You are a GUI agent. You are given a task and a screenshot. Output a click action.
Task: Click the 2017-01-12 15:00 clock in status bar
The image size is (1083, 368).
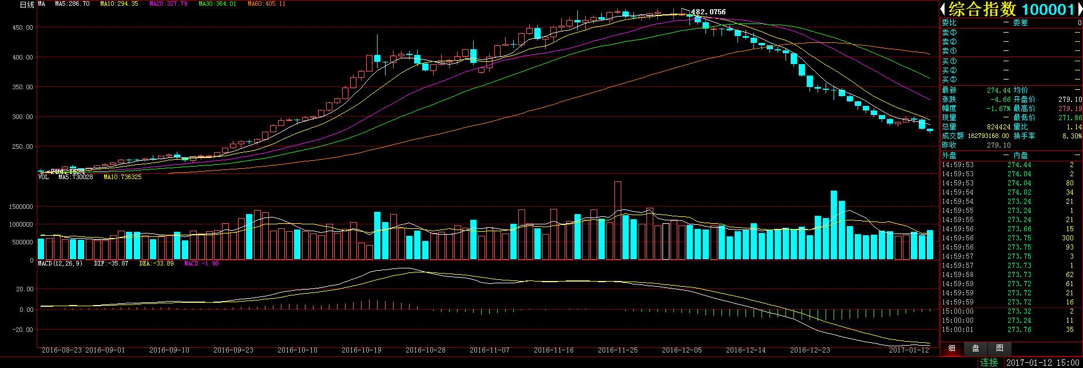[x=1042, y=362]
